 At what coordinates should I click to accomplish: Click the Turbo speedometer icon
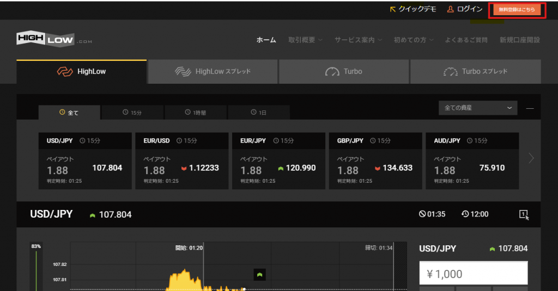click(x=332, y=72)
